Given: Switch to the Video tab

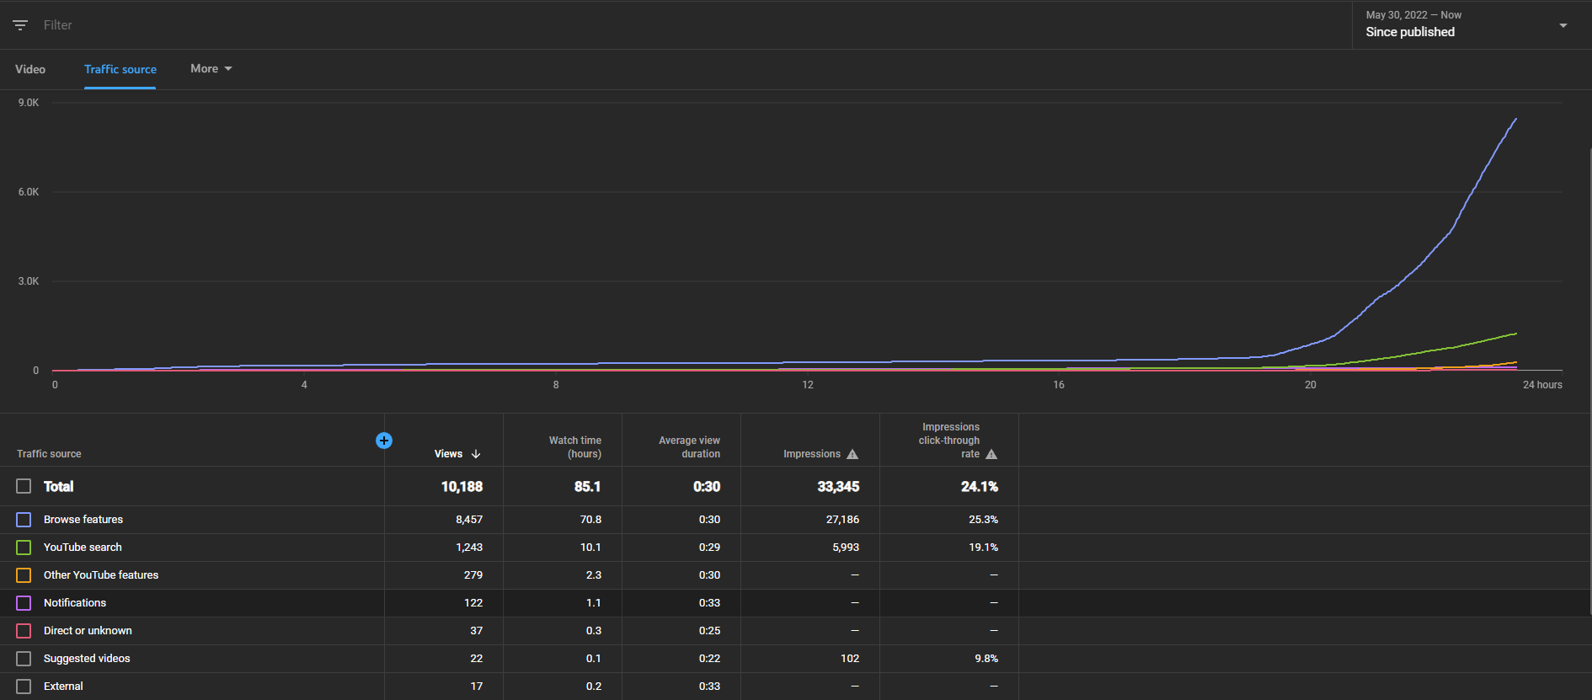Looking at the screenshot, I should (x=30, y=69).
